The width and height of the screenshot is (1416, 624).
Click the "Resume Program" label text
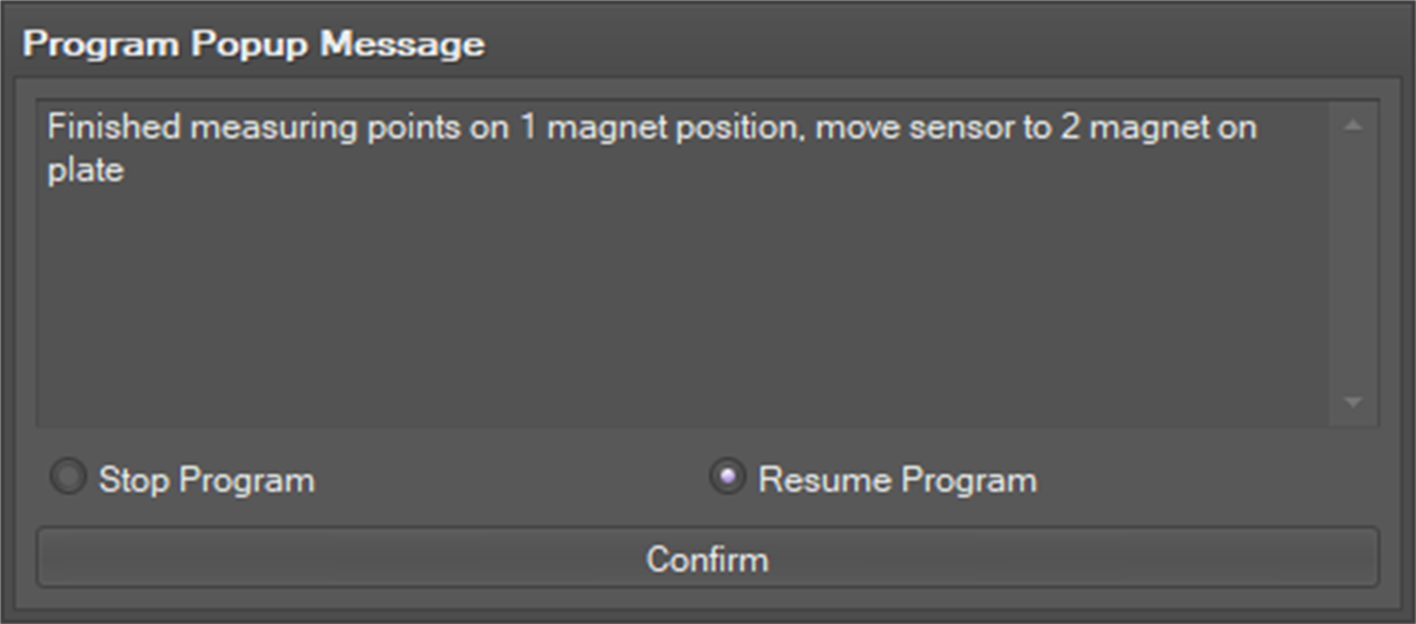(897, 480)
